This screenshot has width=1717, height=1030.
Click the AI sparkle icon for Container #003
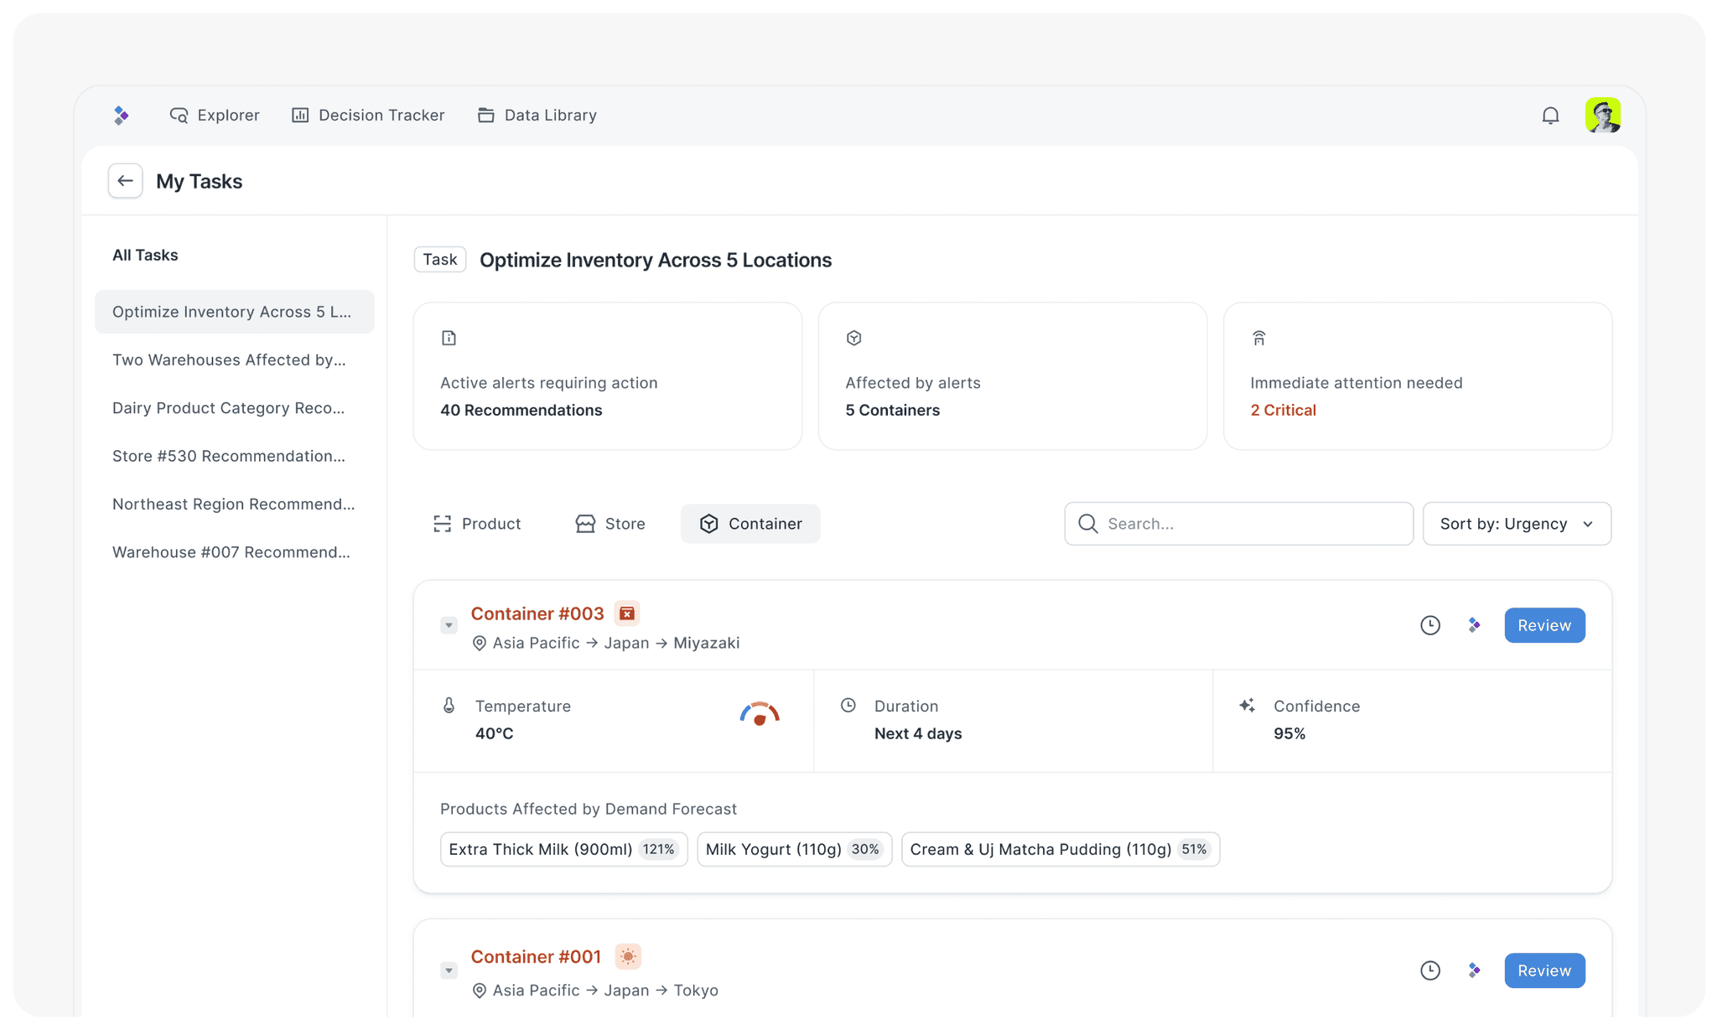(1474, 625)
